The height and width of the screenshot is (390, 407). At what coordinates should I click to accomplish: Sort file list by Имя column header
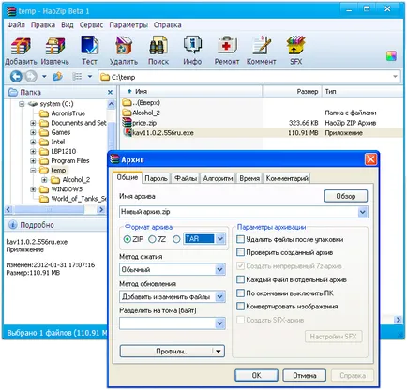(190, 92)
